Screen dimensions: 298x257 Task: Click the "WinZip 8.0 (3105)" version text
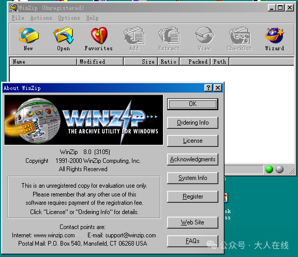tap(85, 152)
